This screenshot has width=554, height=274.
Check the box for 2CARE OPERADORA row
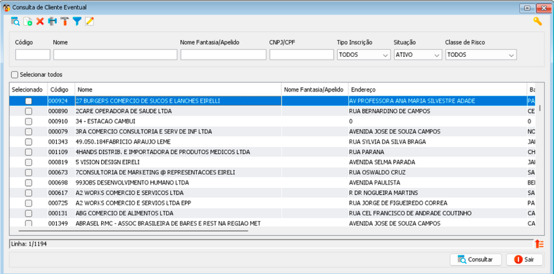click(28, 111)
